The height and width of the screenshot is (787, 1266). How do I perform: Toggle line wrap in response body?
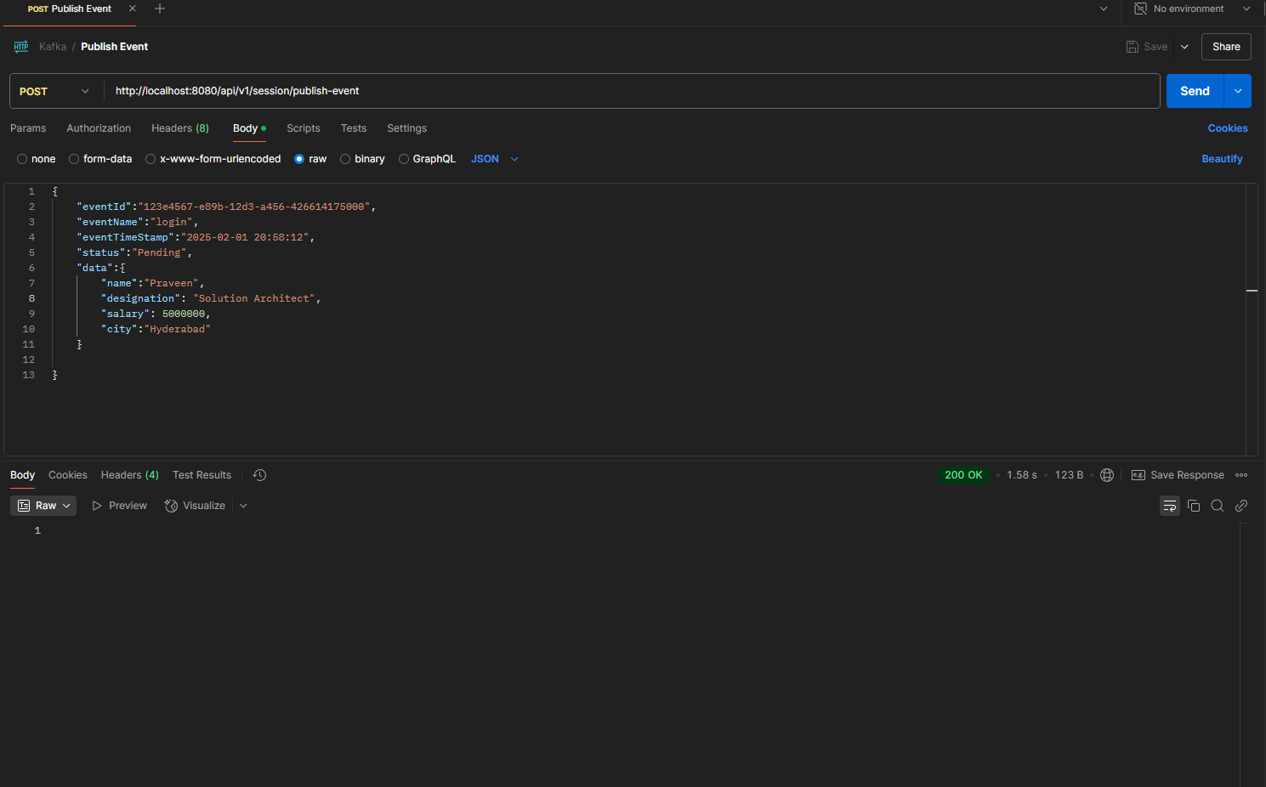coord(1170,506)
